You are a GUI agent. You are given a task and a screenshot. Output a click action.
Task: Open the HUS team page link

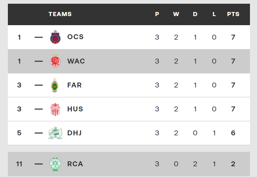click(75, 109)
